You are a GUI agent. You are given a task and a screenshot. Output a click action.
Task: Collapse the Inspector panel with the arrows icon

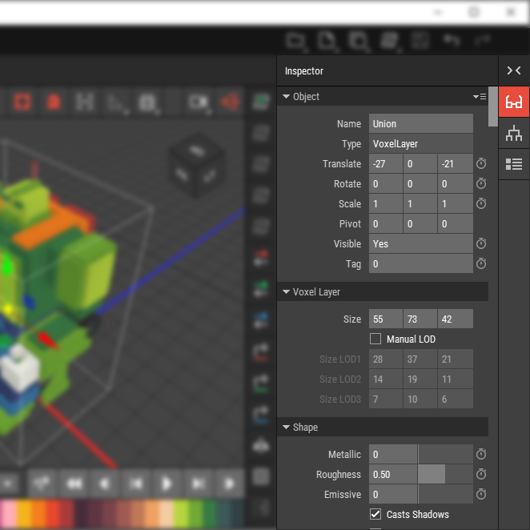point(514,71)
